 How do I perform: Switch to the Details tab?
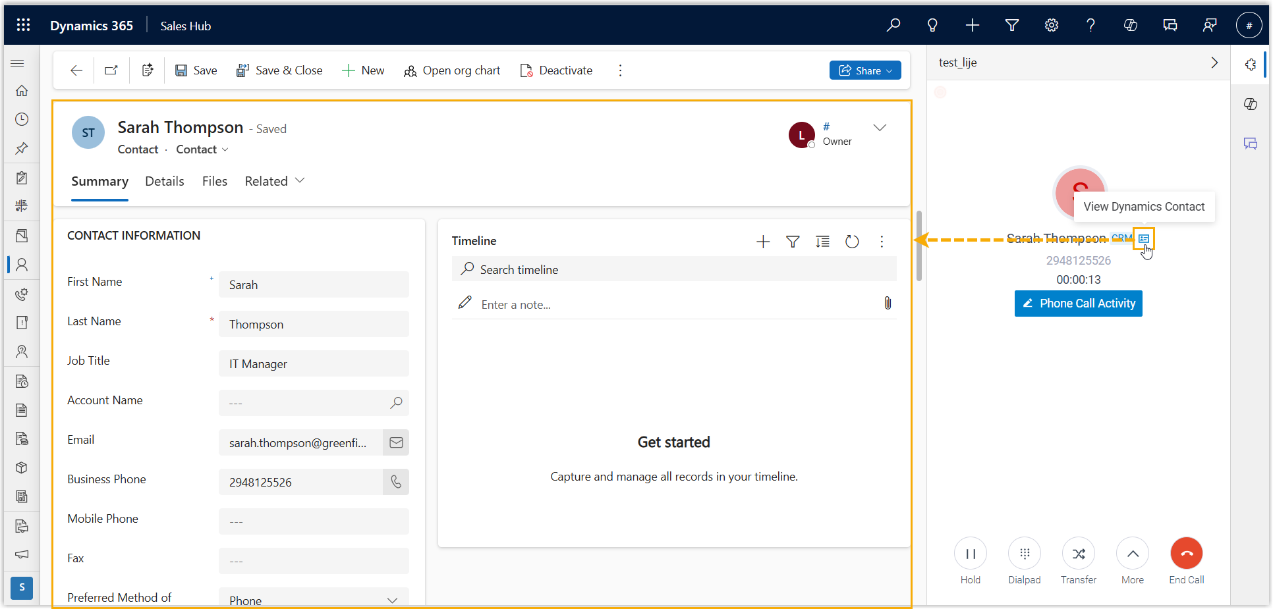pyautogui.click(x=164, y=181)
